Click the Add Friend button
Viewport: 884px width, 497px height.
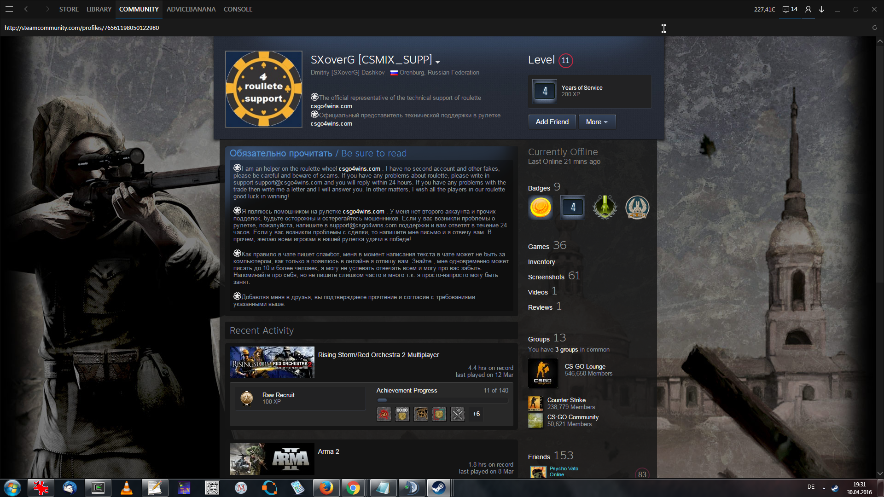coord(552,122)
